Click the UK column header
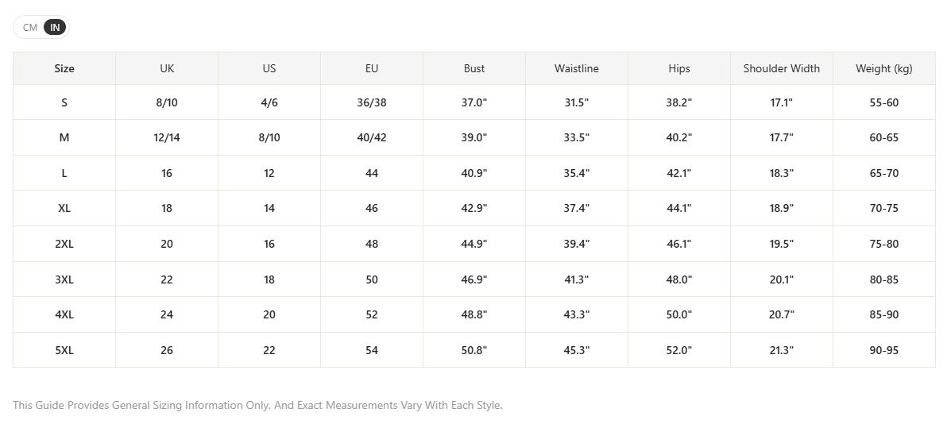This screenshot has width=947, height=424. (167, 68)
